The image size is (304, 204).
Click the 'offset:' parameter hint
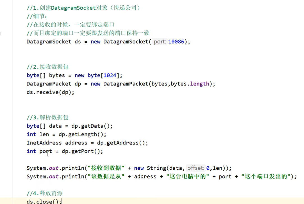click(x=196, y=168)
